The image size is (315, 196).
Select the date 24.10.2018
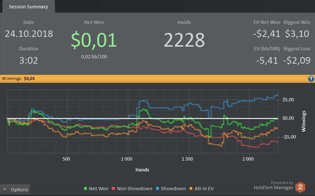tap(29, 34)
